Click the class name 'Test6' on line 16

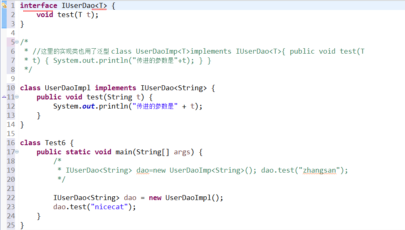click(x=55, y=143)
